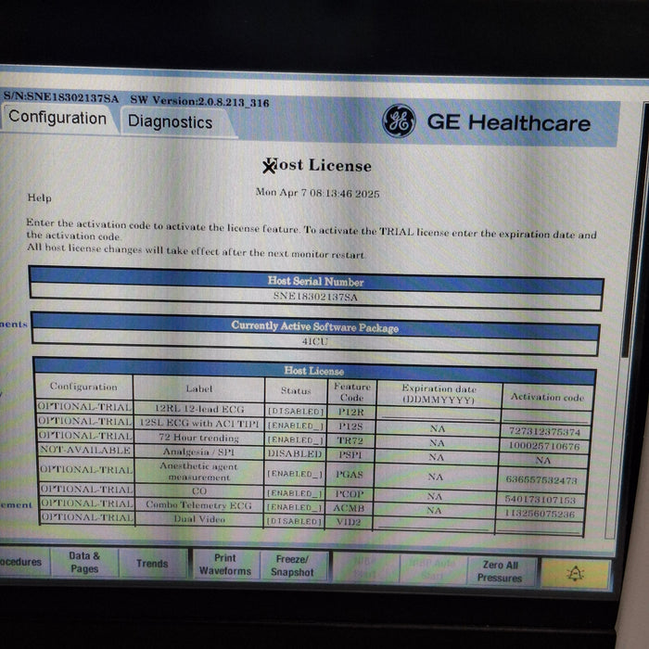Click the Analgesia / SPI label

click(x=199, y=452)
